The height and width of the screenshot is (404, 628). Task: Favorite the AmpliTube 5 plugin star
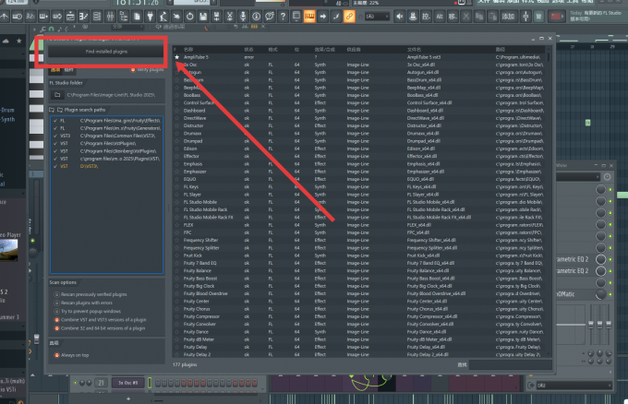coord(176,57)
